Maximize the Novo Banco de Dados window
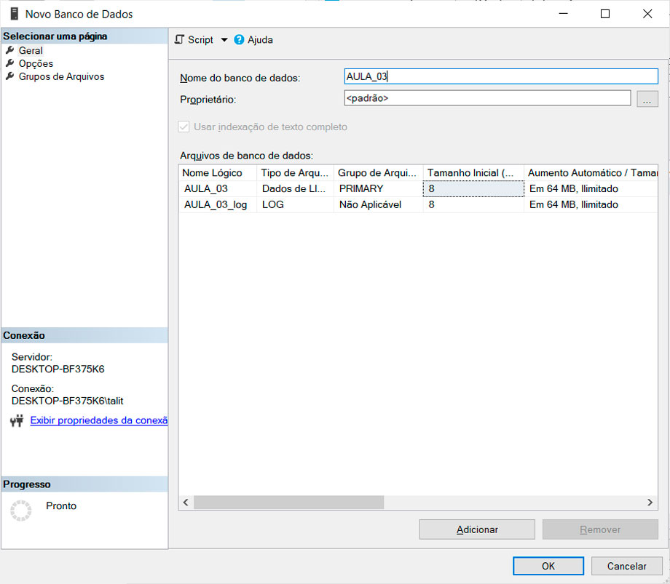This screenshot has width=670, height=584. coord(605,14)
